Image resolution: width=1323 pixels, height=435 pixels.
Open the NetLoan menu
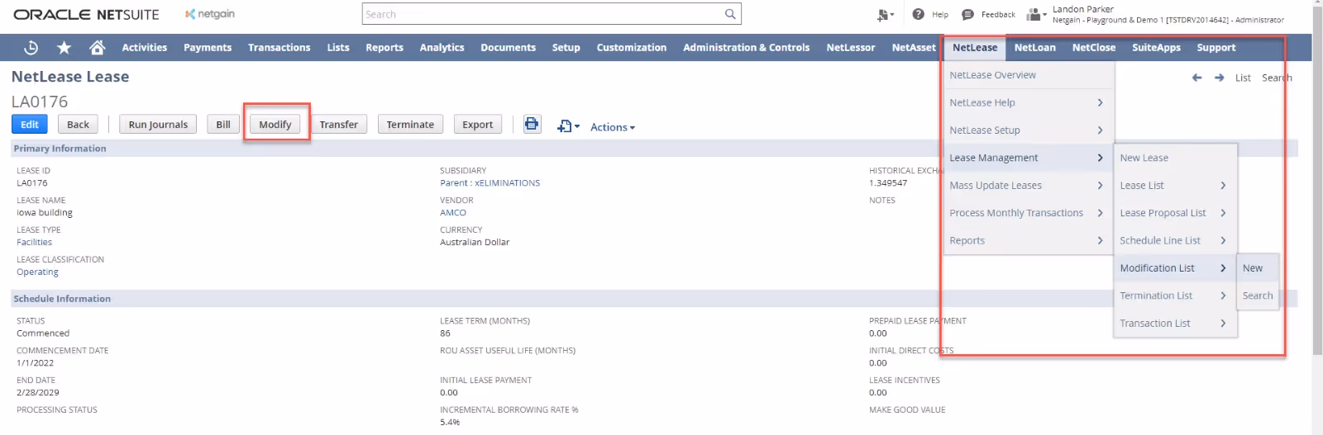click(1035, 48)
